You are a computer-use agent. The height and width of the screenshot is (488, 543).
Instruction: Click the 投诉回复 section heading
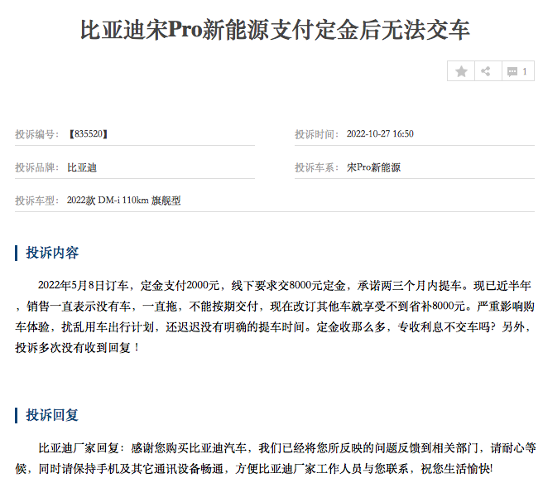[52, 414]
